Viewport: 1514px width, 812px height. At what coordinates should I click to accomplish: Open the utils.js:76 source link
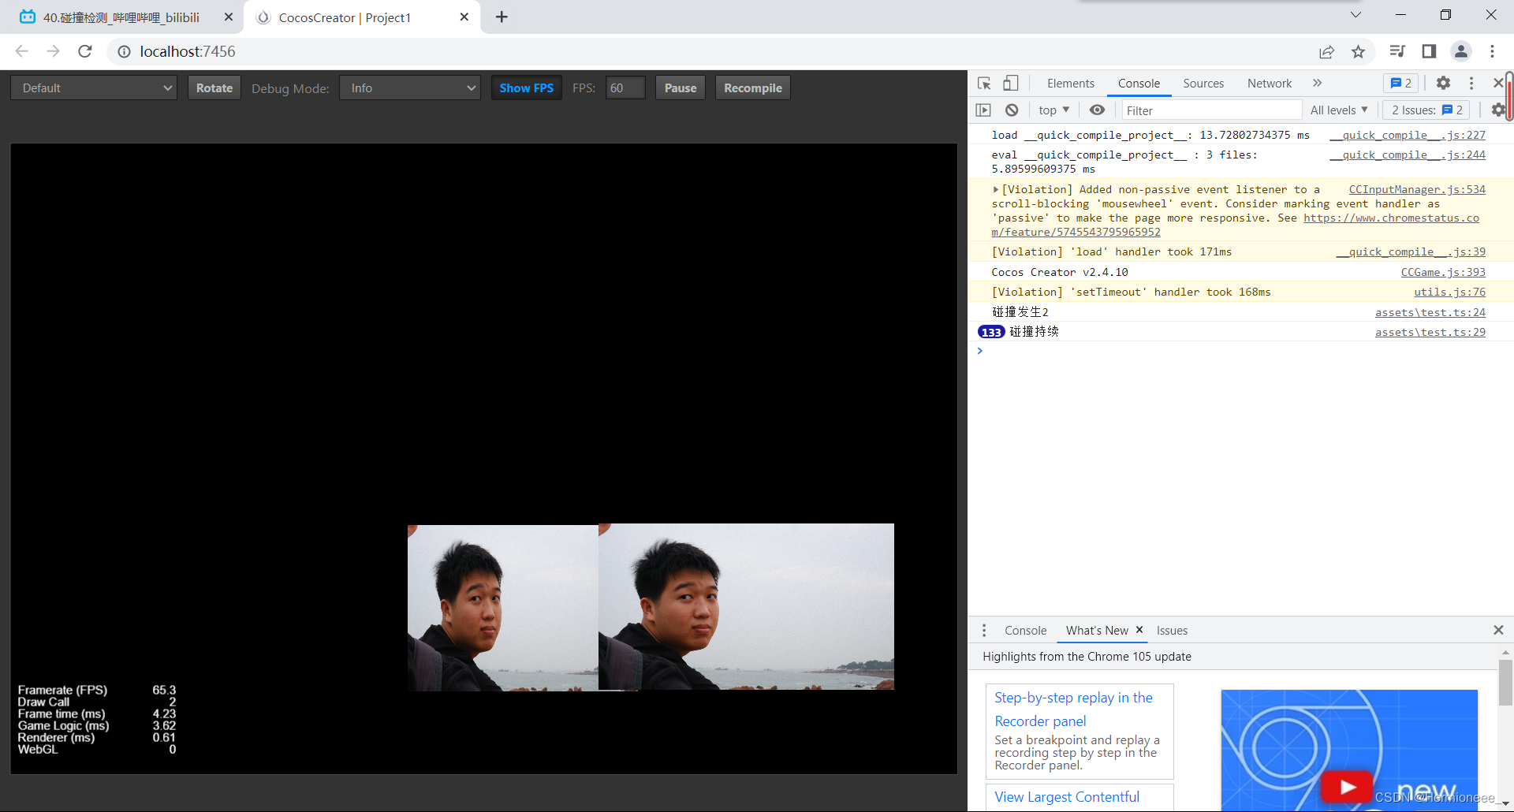(x=1449, y=292)
